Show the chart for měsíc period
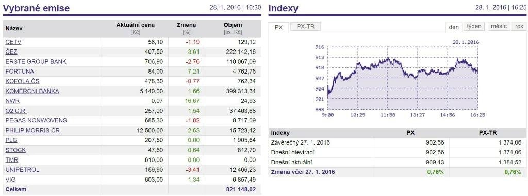 point(499,26)
